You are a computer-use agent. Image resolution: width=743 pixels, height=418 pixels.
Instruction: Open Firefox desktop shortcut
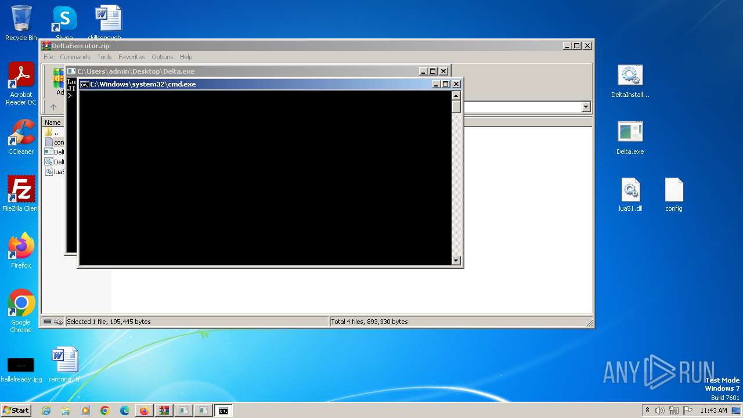tap(21, 251)
